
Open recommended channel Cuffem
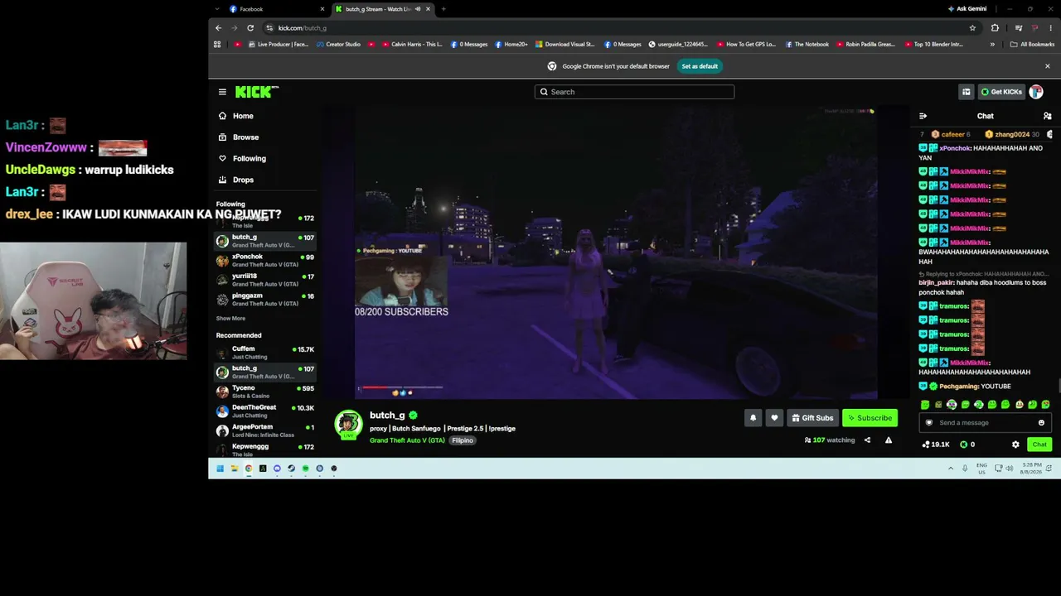[x=265, y=353]
